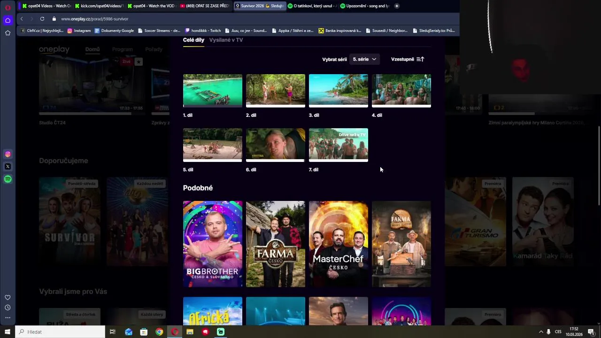
Task: Open Sousedi / Neighbor bookmark
Action: click(386, 31)
